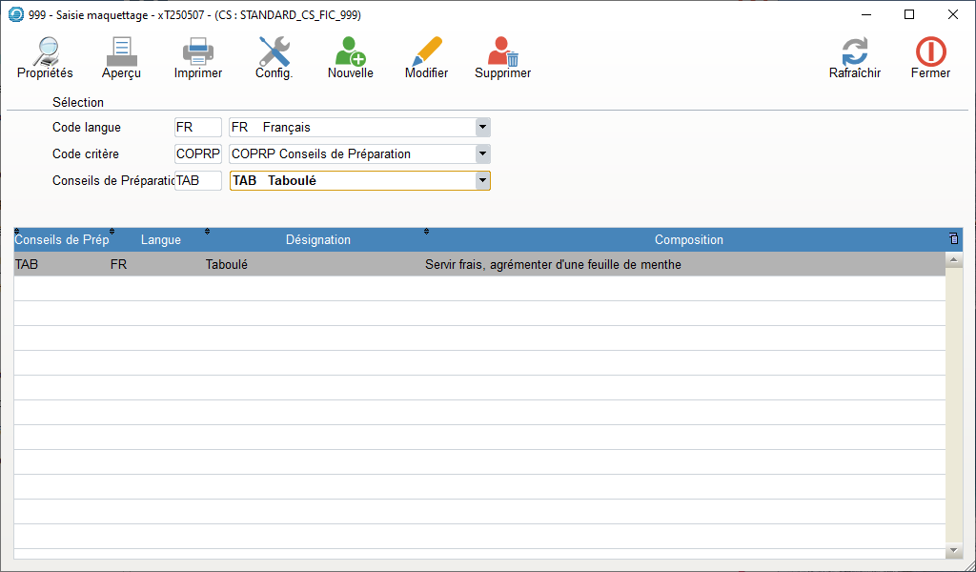This screenshot has height=572, width=976.
Task: Click the COPRP code critère field
Action: (x=198, y=153)
